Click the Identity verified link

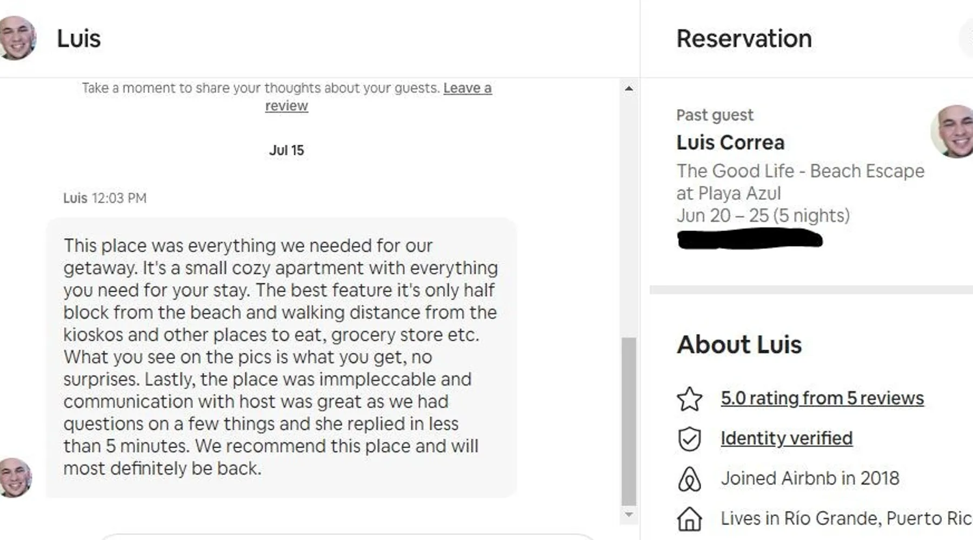(786, 438)
